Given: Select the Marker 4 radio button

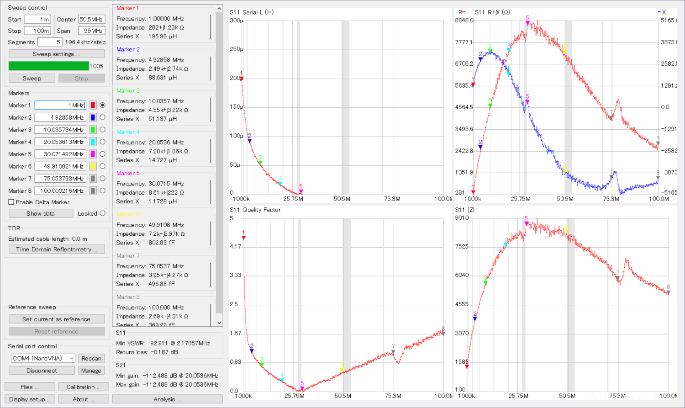Looking at the screenshot, I should 102,142.
